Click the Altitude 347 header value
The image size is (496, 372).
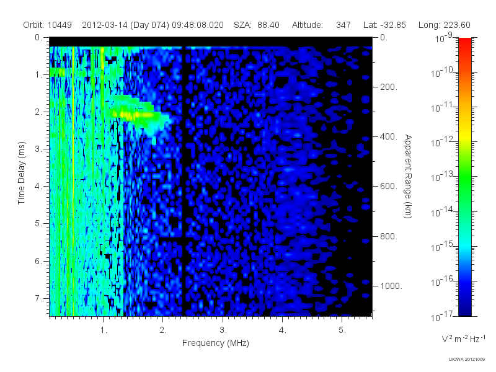tap(321, 25)
